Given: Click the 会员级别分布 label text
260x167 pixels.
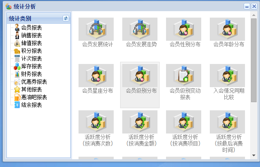Looking at the screenshot, I should pos(141,91).
